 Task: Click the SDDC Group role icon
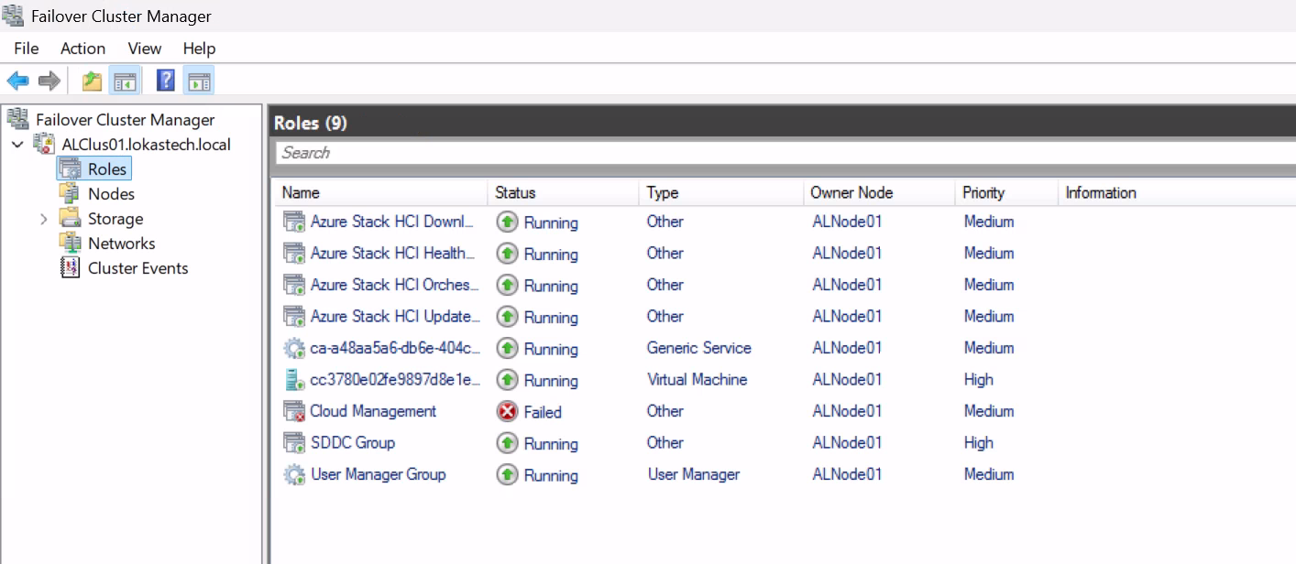click(294, 442)
